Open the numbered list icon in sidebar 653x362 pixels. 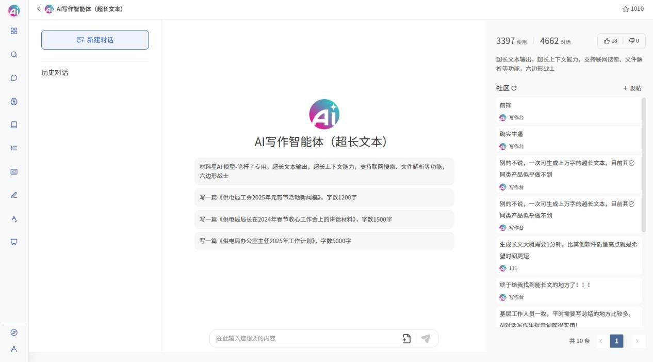[x=14, y=148]
